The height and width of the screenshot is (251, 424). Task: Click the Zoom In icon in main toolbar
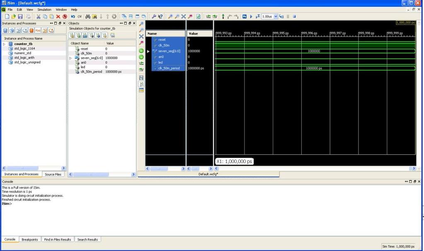click(170, 17)
